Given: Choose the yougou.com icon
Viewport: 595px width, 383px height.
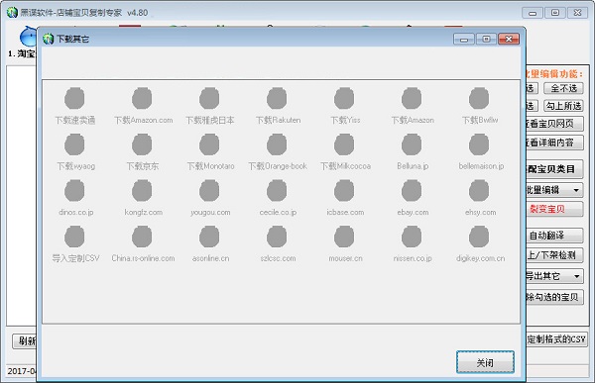Looking at the screenshot, I should pos(209,191).
